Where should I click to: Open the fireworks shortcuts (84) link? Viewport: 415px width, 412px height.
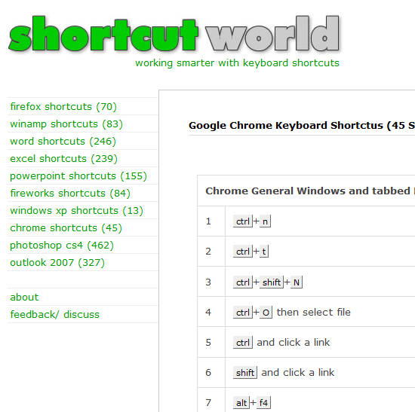[x=70, y=193]
